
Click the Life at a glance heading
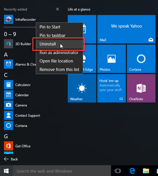tap(79, 9)
